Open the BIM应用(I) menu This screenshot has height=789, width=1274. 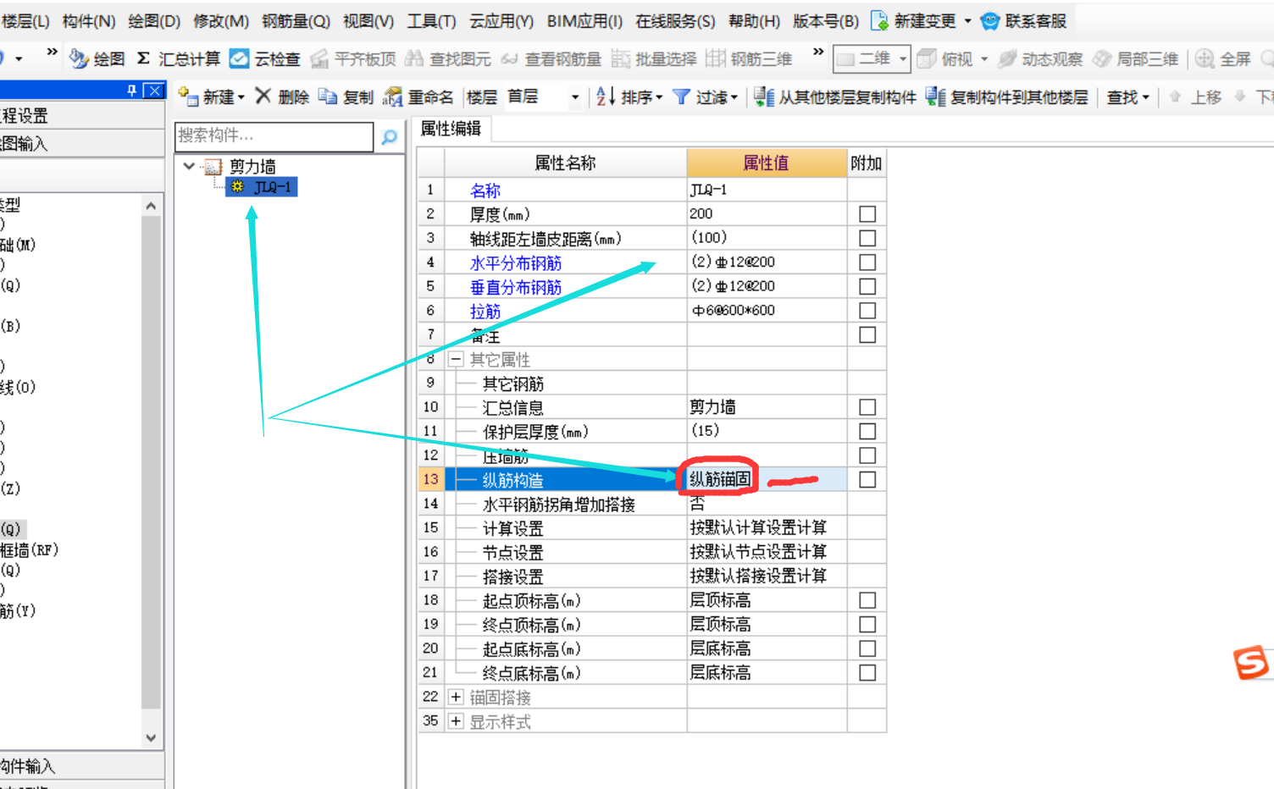pos(584,21)
